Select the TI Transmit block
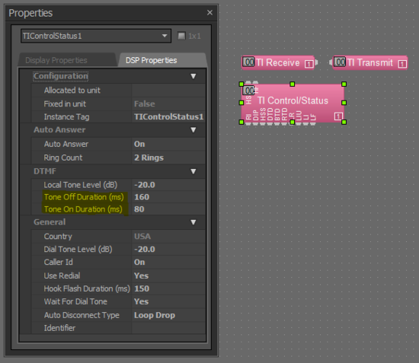Screen dimensions: 419x363 370,62
